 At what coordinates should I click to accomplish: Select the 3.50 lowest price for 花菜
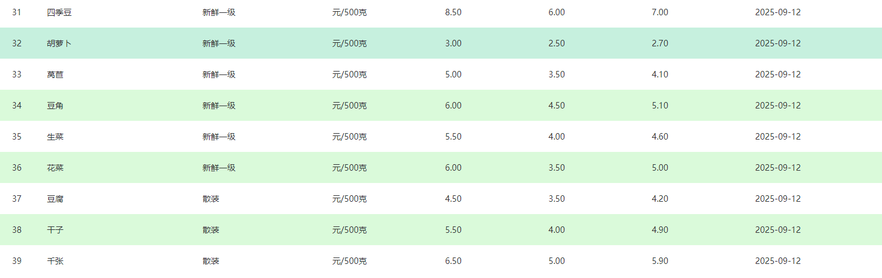tap(557, 168)
